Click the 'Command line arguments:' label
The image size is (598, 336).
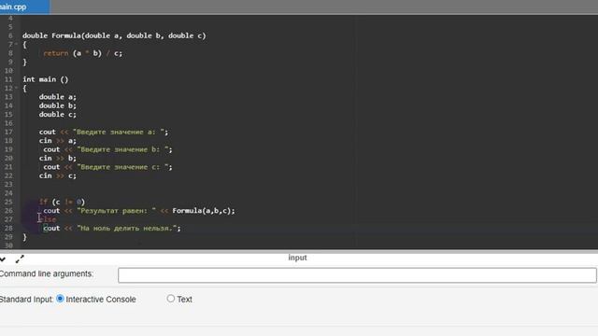[46, 273]
